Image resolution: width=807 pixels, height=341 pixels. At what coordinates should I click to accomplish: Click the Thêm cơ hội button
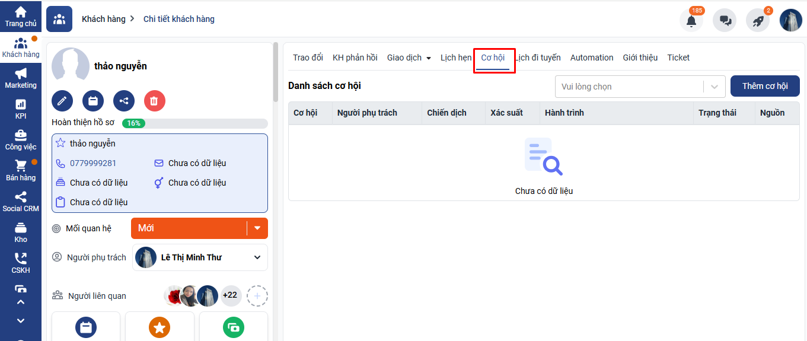765,86
